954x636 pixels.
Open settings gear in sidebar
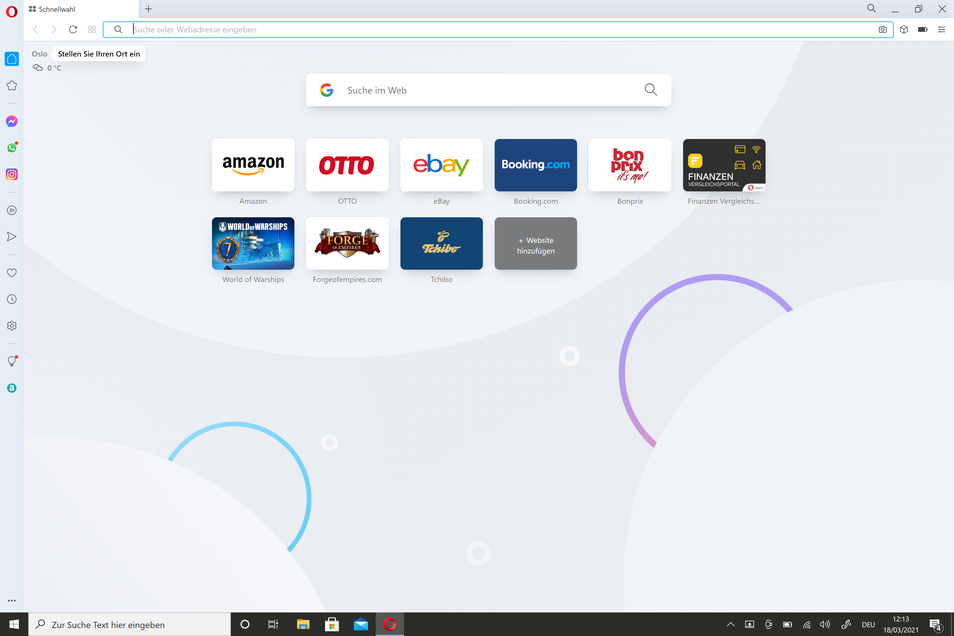pyautogui.click(x=12, y=326)
